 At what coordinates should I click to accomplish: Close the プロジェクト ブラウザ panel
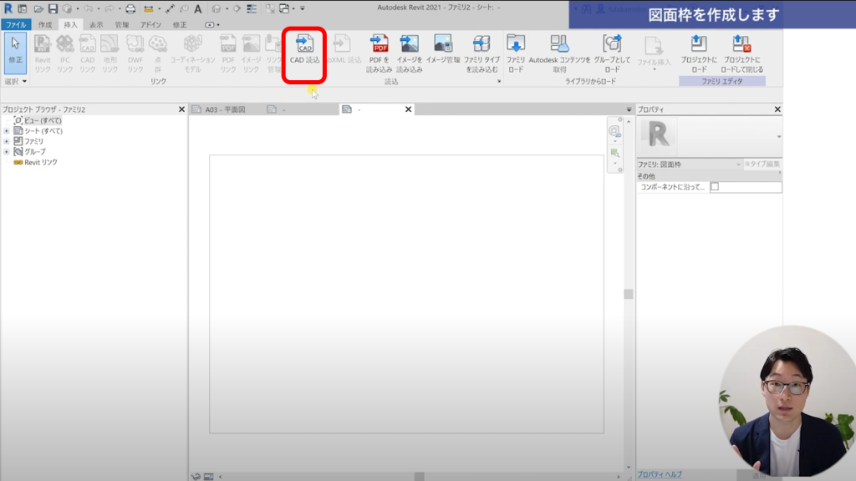(x=181, y=109)
